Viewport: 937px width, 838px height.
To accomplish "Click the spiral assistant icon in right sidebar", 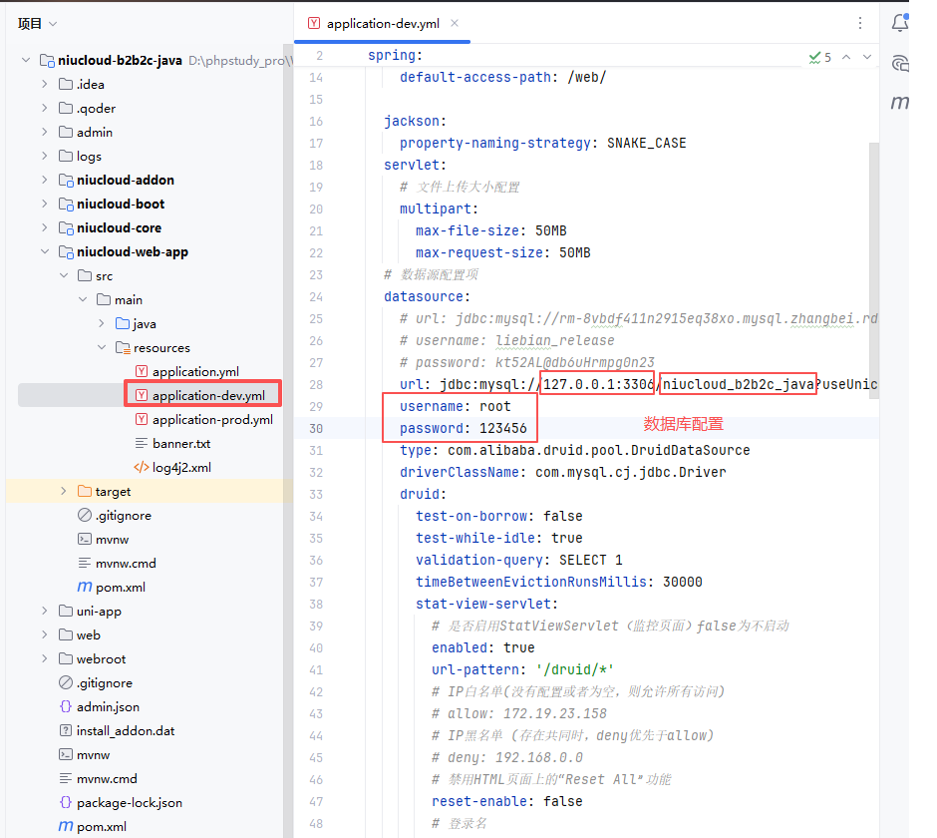I will tap(901, 63).
